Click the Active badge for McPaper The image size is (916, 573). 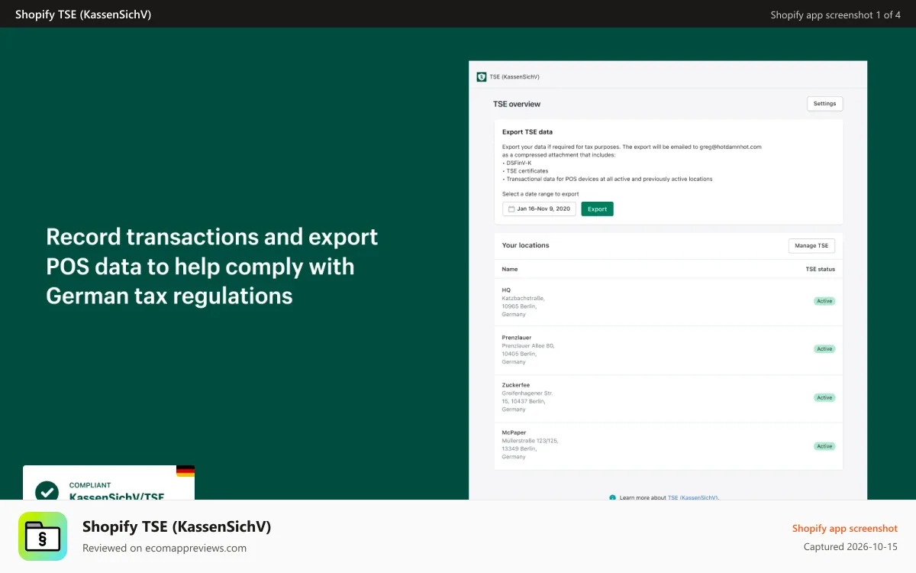click(x=824, y=446)
